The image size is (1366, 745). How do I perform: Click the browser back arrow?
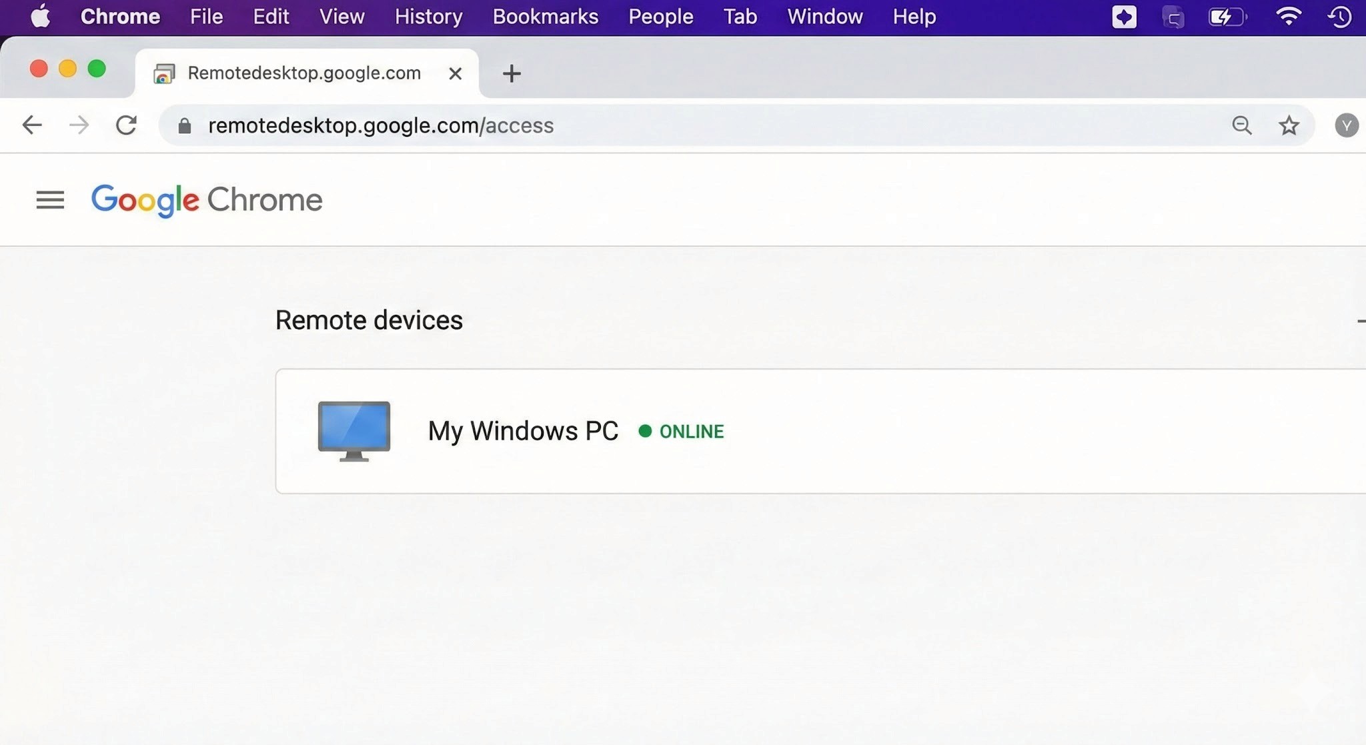[32, 125]
